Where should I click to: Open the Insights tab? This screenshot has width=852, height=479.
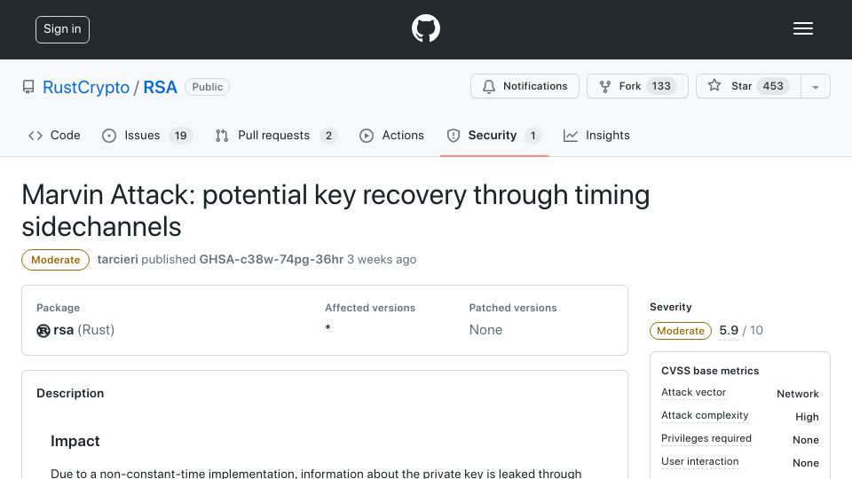pos(596,135)
